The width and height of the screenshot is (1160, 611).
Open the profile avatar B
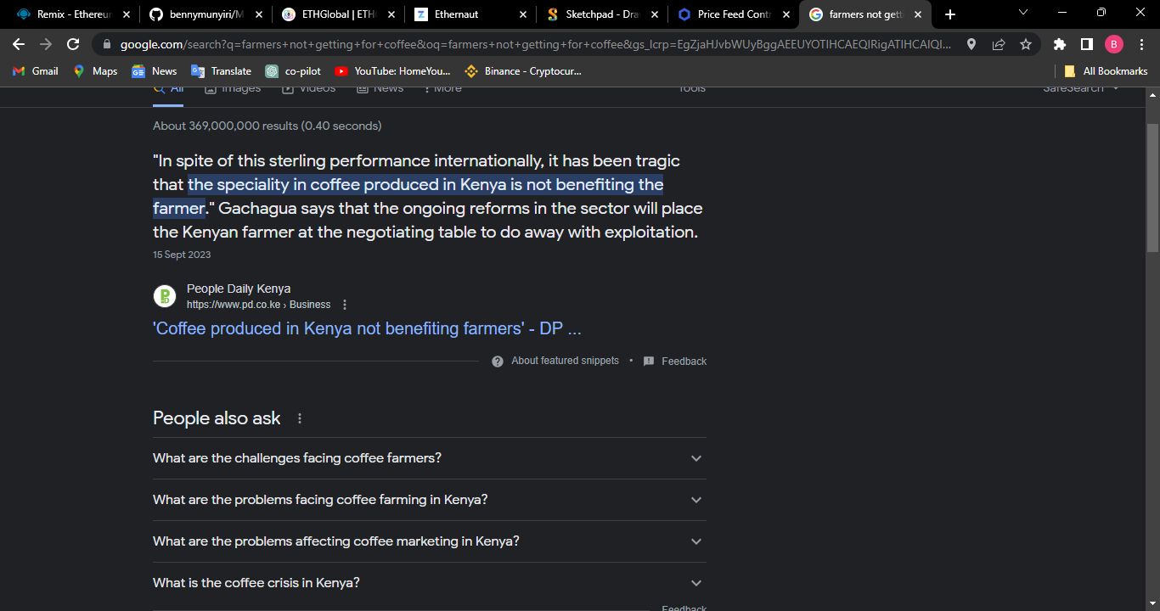[1113, 44]
